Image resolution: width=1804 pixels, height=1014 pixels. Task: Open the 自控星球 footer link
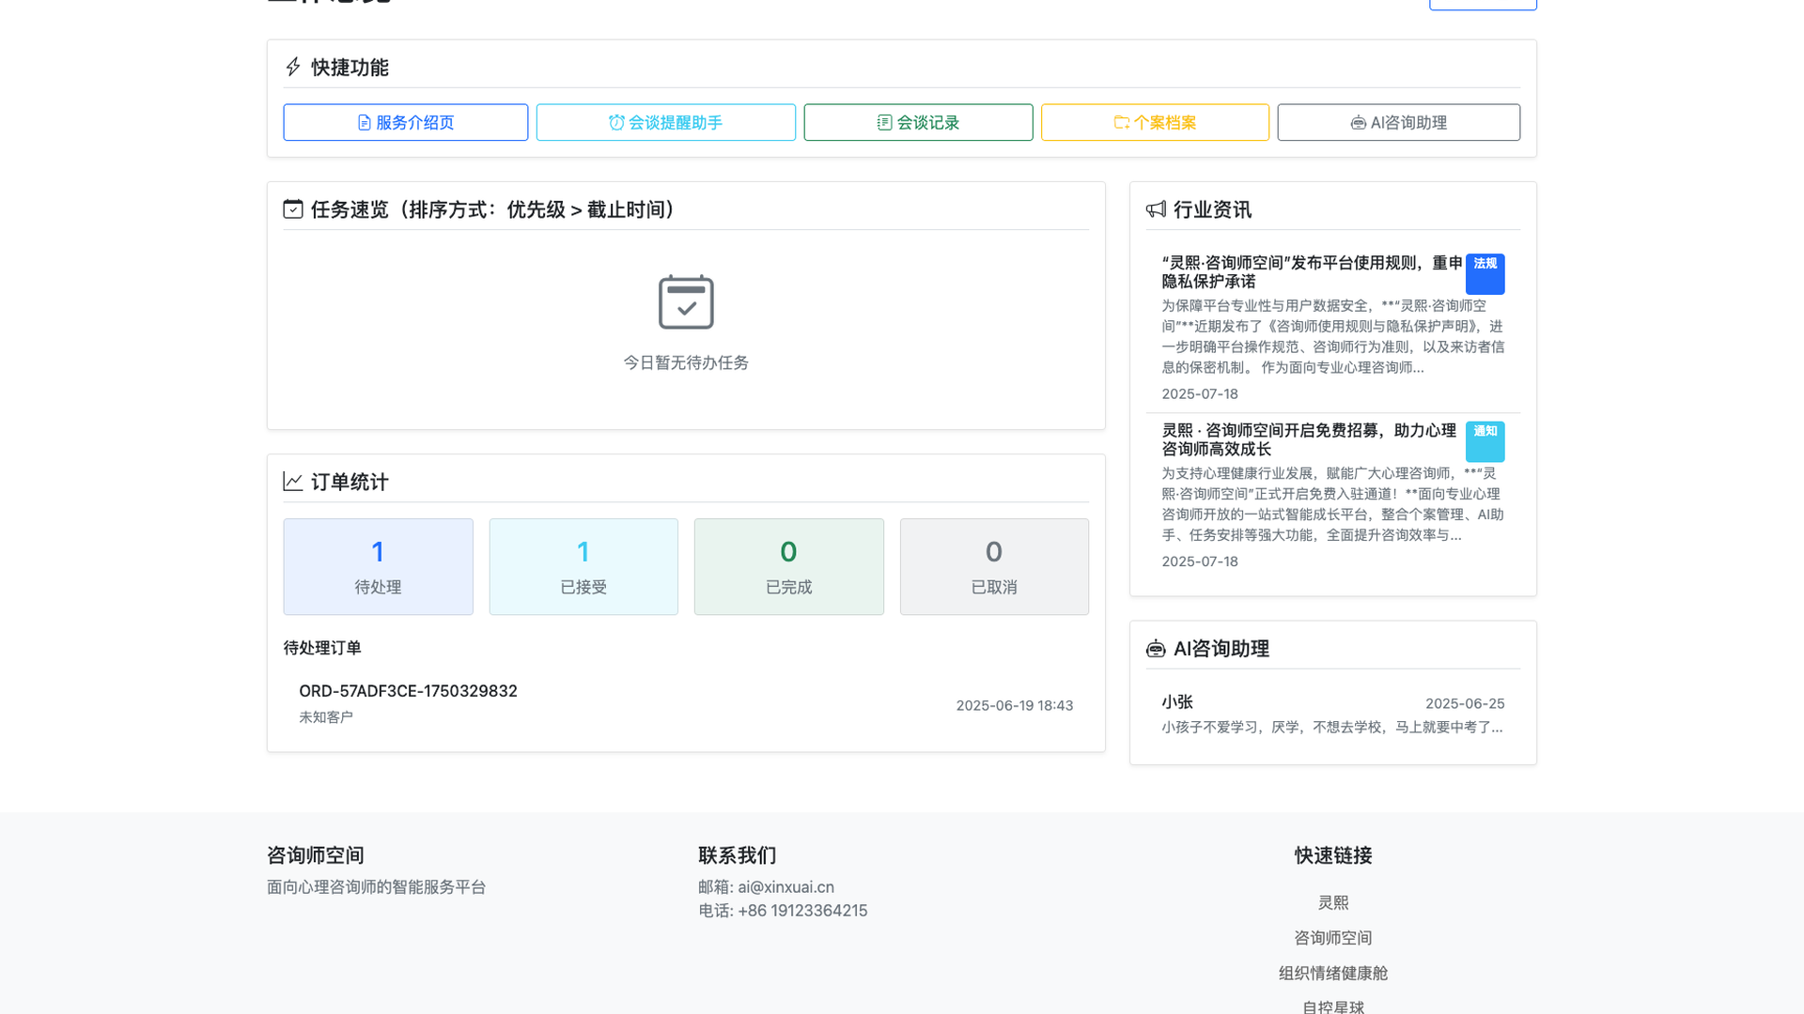(1332, 1006)
